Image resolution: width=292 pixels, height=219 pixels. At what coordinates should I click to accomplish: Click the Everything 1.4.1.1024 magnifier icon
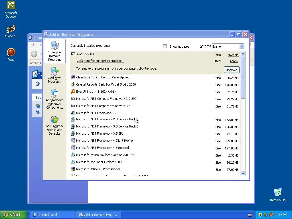point(73,92)
